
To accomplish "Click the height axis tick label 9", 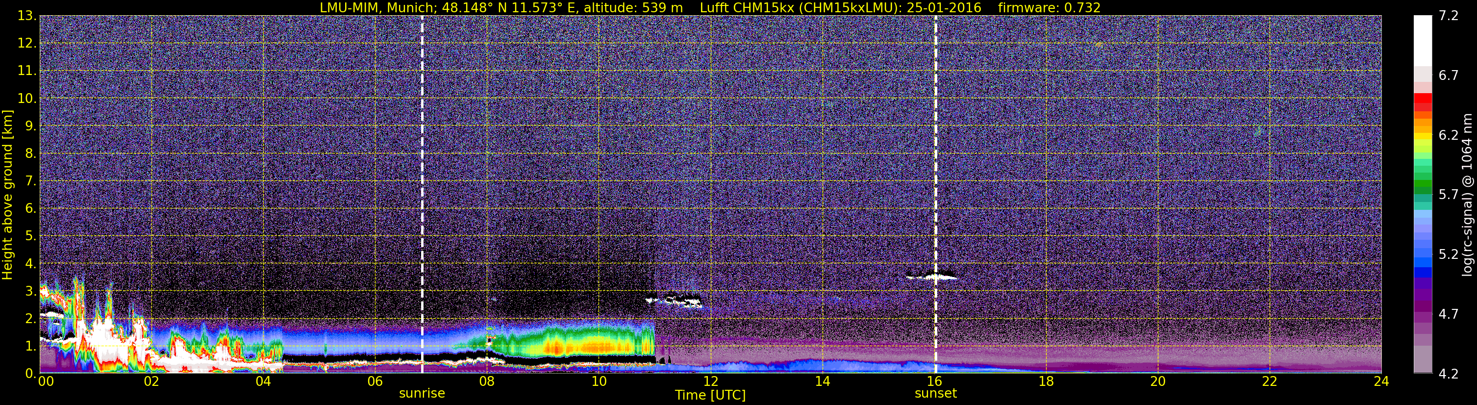I will [x=30, y=126].
